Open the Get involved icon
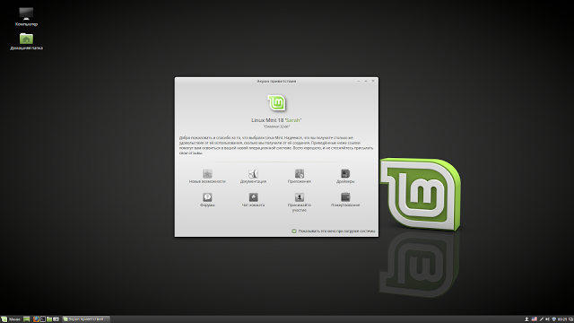Viewport: 574px width, 323px height. (x=300, y=203)
